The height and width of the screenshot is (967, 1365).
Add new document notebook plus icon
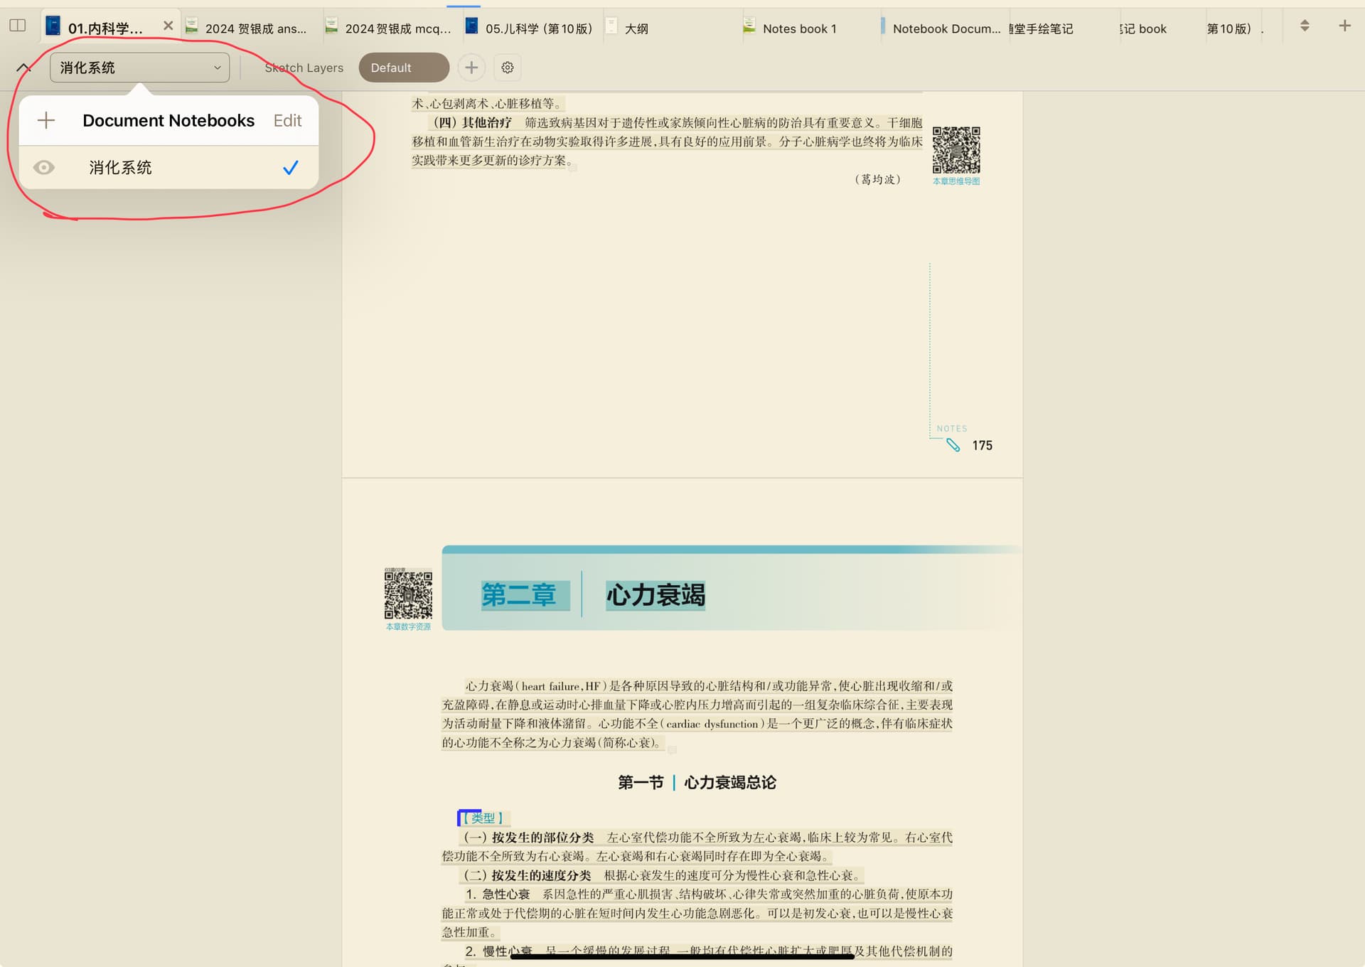[46, 120]
